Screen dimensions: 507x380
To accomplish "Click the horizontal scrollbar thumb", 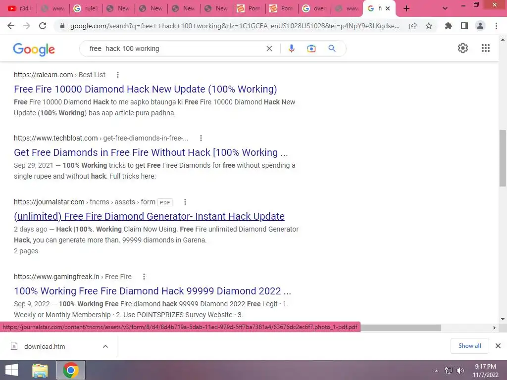I will point(401,328).
